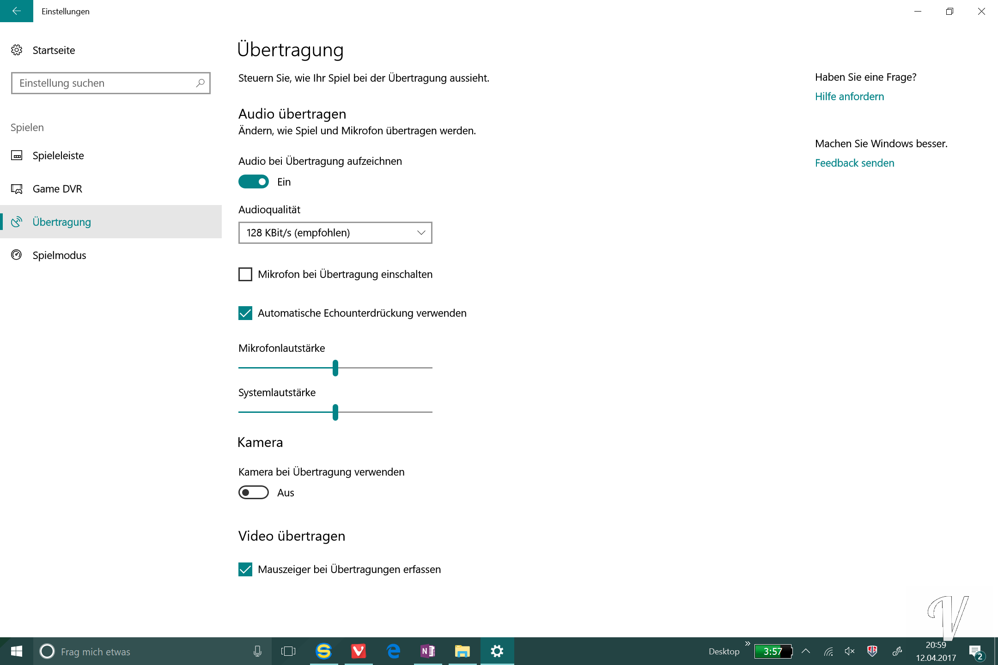Open Spielmodus settings page
The width and height of the screenshot is (998, 665).
[59, 255]
